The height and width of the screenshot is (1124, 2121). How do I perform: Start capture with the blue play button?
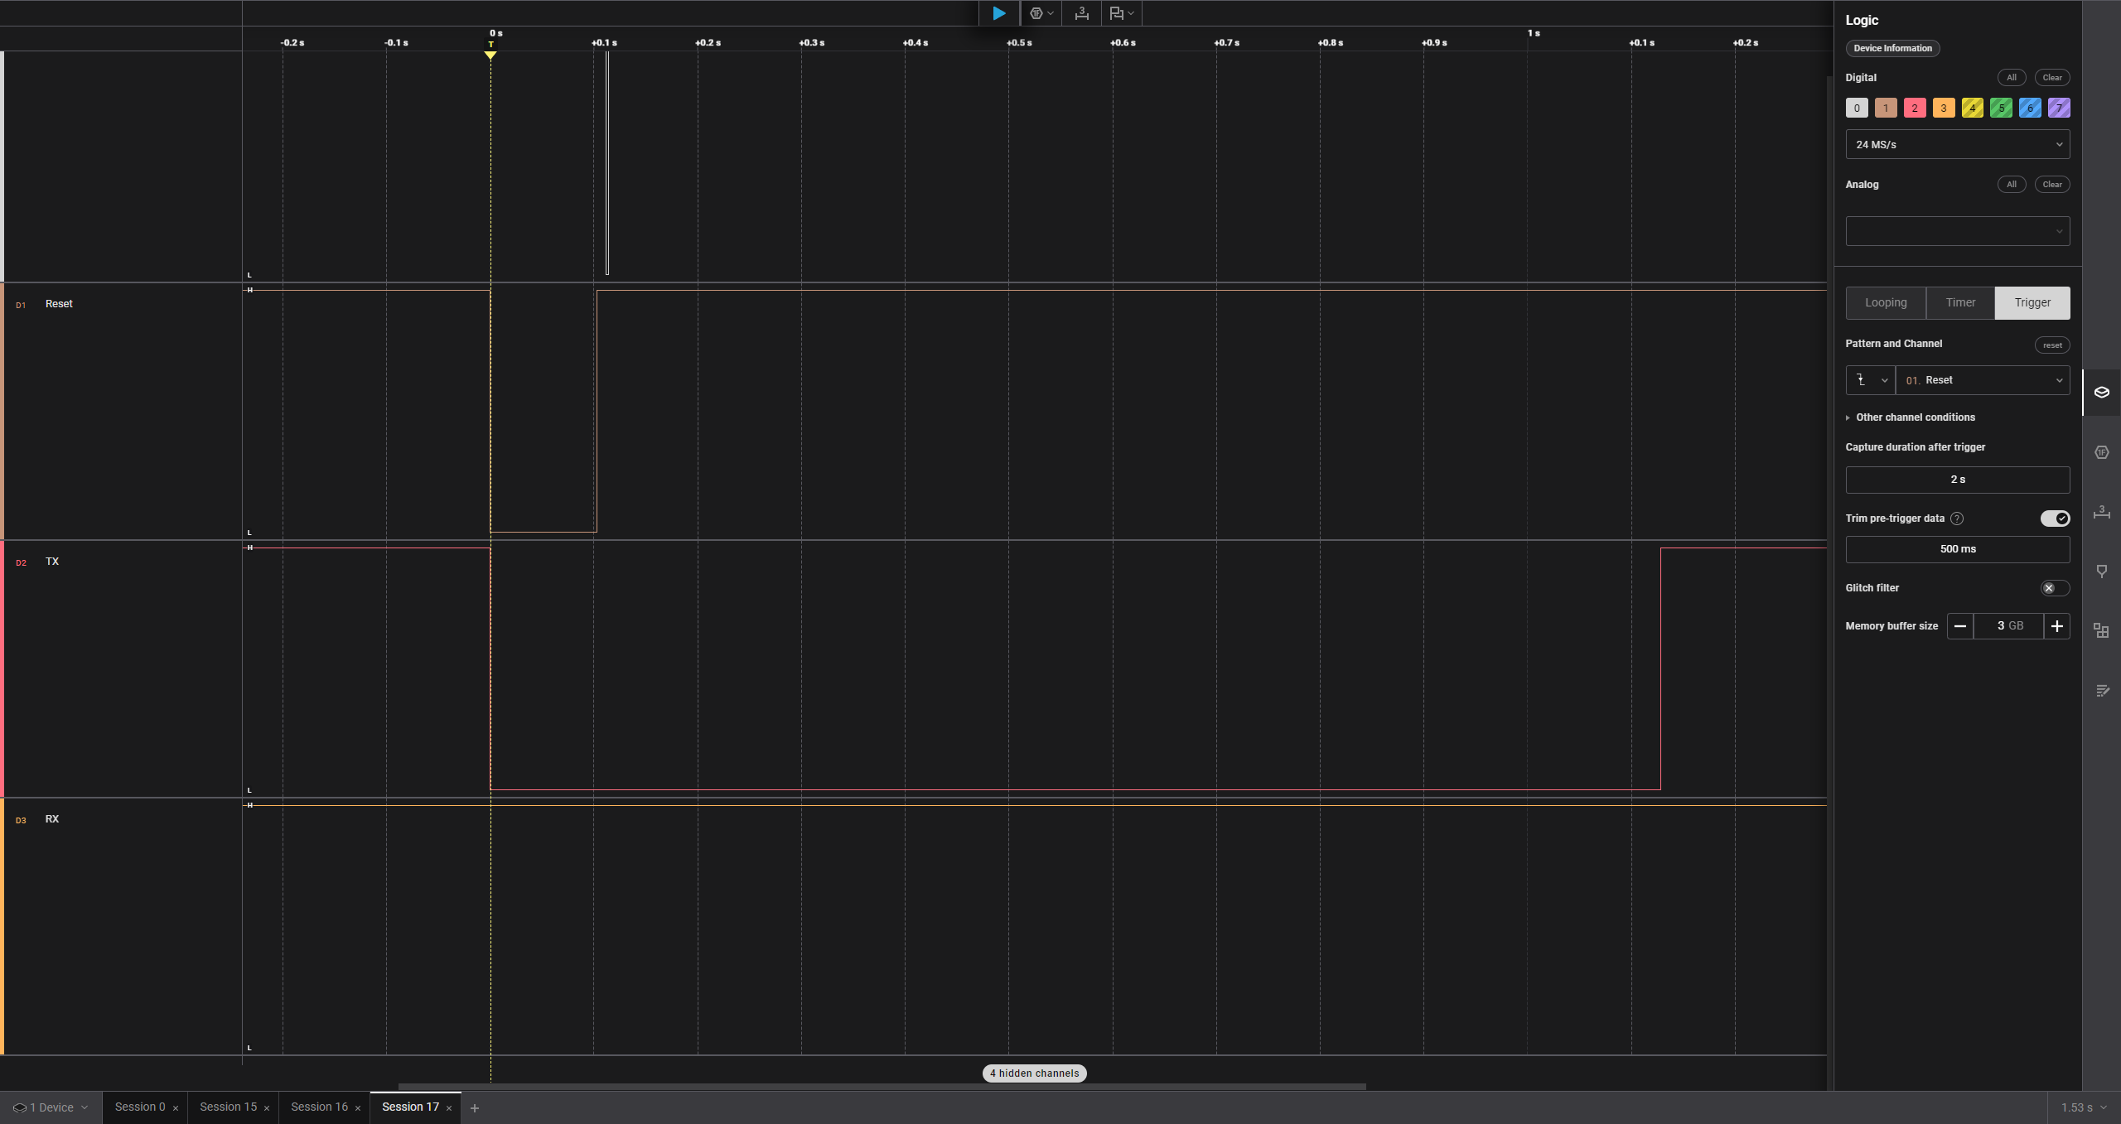998,13
